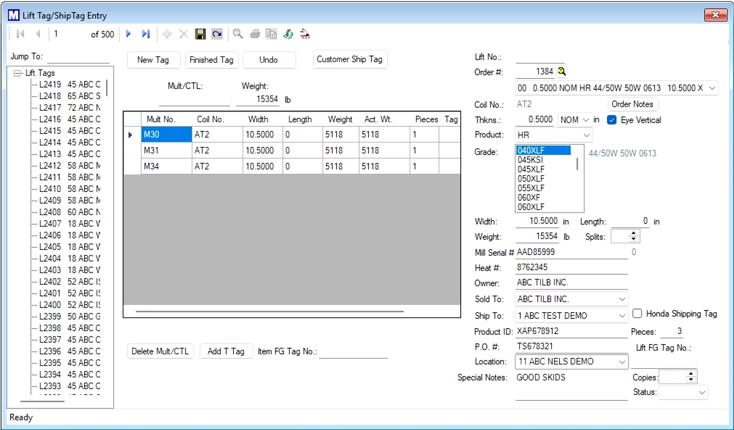Click the magnifier search toolbar icon
734x430 pixels.
point(238,34)
